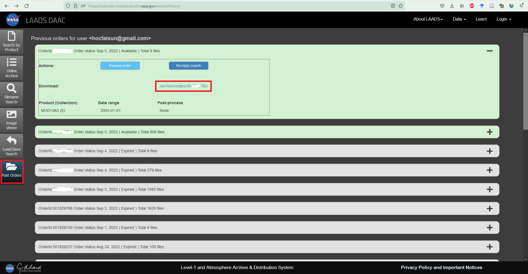
Task: Expand order 501829150 details
Action: click(490, 228)
